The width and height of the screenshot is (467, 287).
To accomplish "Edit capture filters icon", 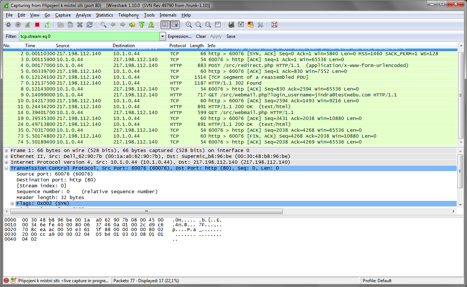I will [x=232, y=25].
